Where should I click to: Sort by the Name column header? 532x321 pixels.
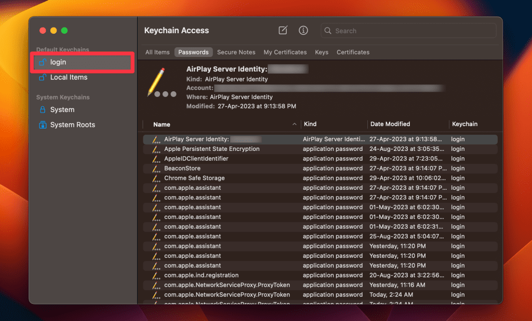pos(162,124)
